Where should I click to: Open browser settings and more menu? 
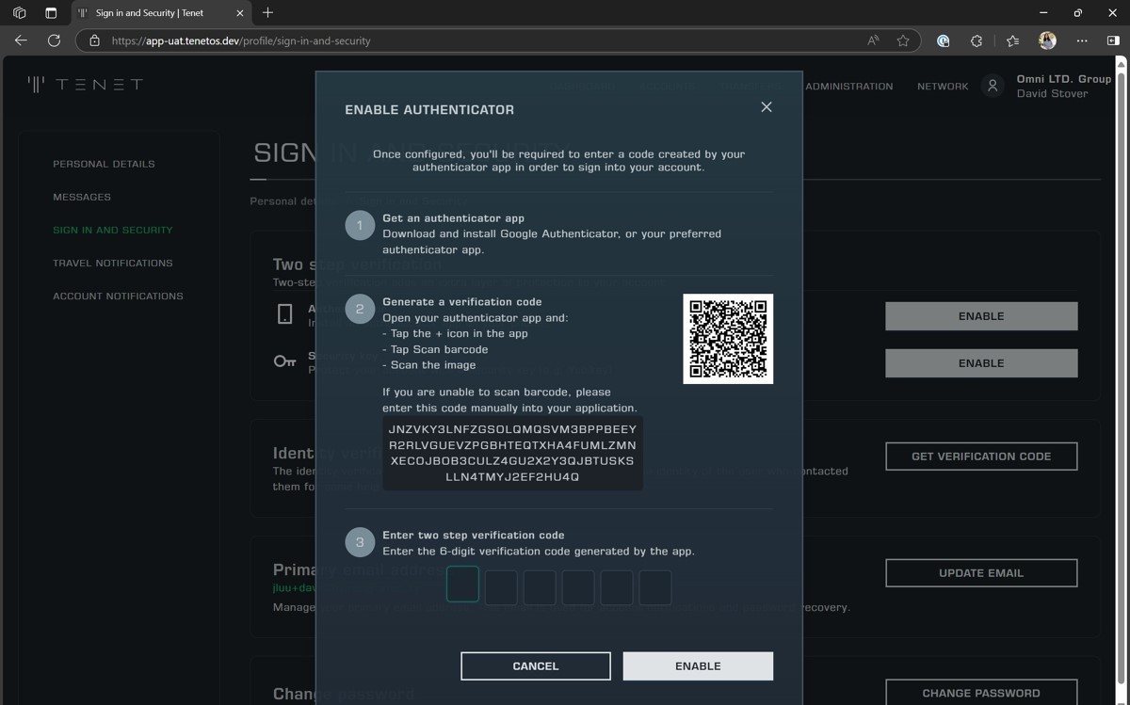1082,40
